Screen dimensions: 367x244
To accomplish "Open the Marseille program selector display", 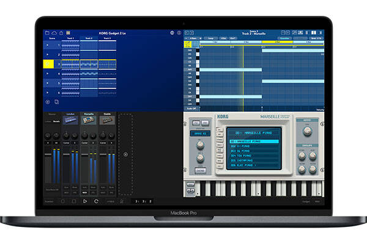I will tap(254, 133).
